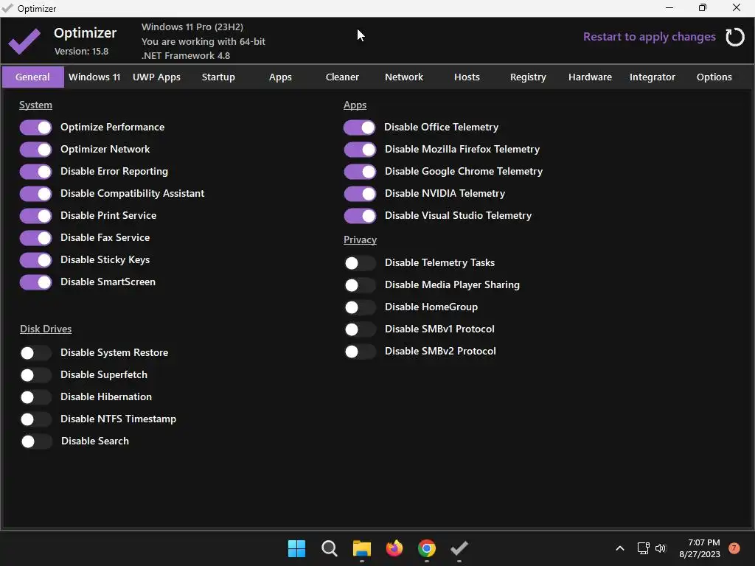The width and height of the screenshot is (755, 566).
Task: Enable Disable Telemetry Tasks switch
Action: point(360,263)
